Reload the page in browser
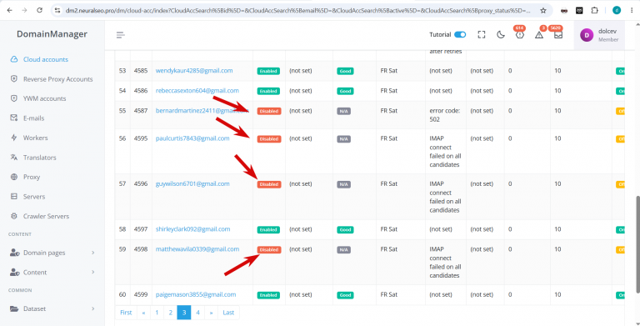 (x=40, y=10)
